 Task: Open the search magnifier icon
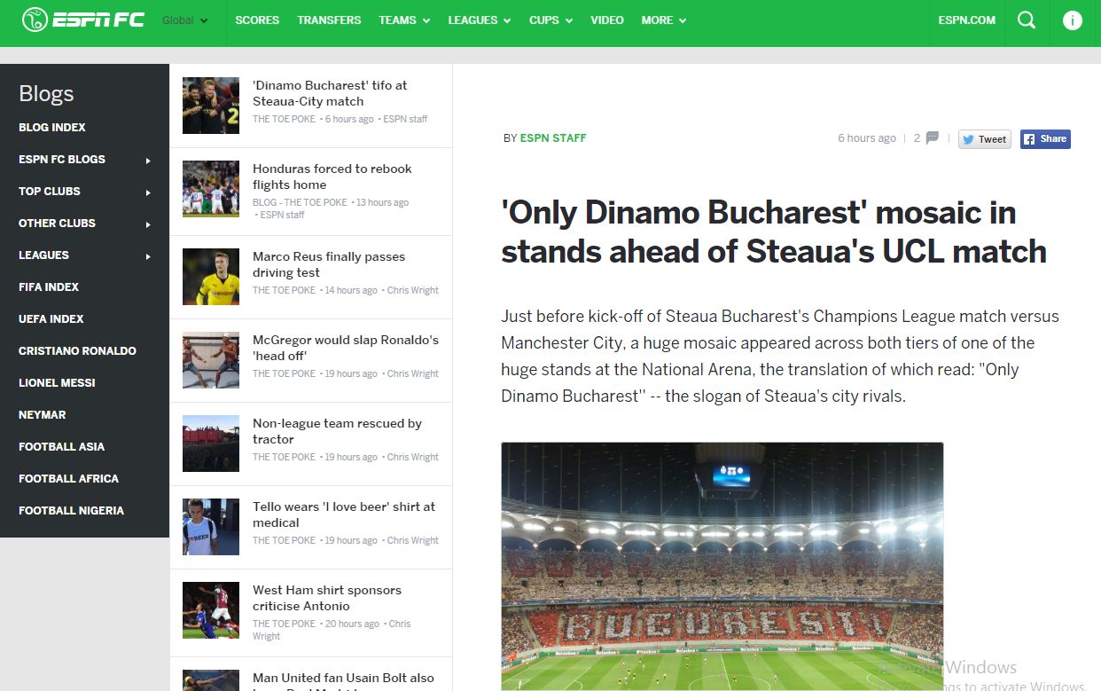click(x=1027, y=20)
